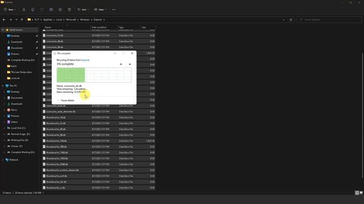
Task: Click the Explorer link in recycling dialog
Action: pos(85,60)
